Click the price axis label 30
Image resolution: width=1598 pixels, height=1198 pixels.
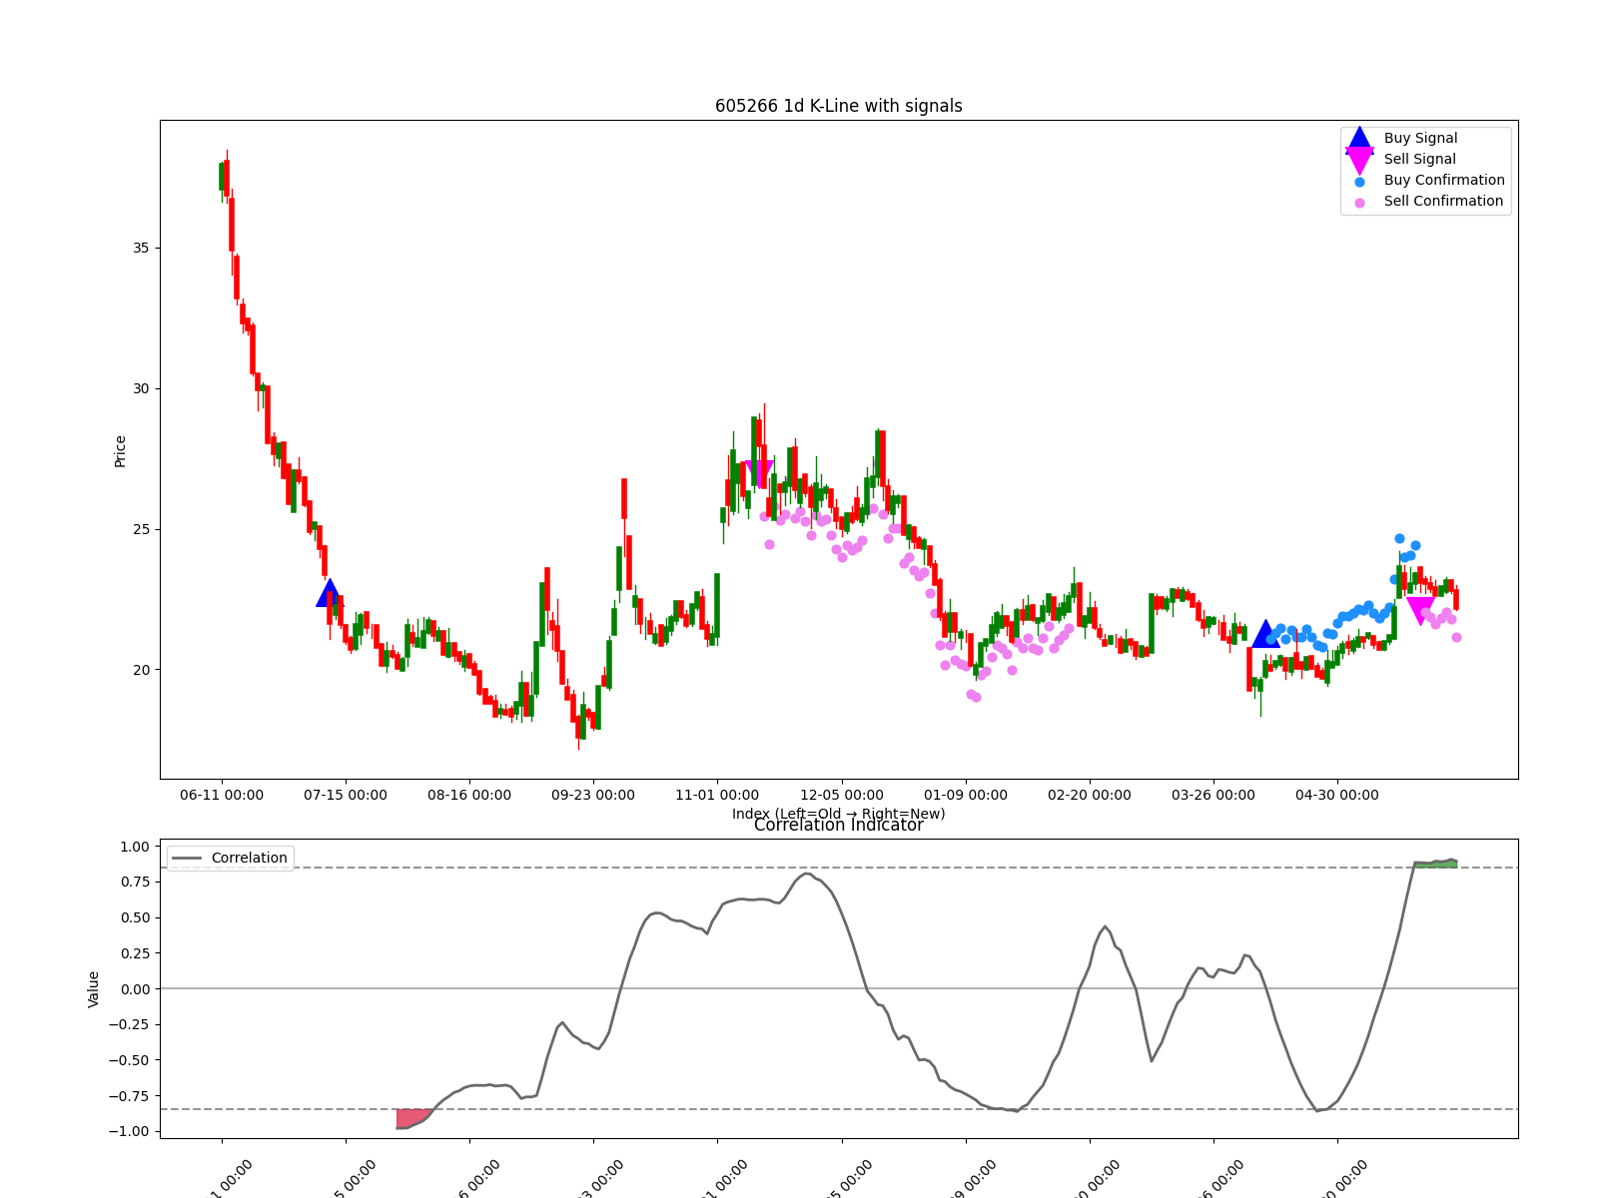141,388
